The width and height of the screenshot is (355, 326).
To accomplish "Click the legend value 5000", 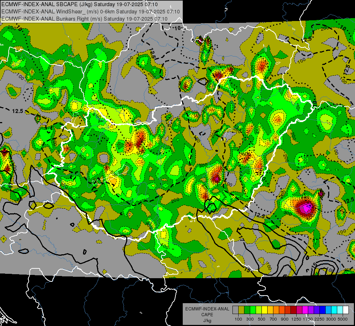I will pos(343,319).
